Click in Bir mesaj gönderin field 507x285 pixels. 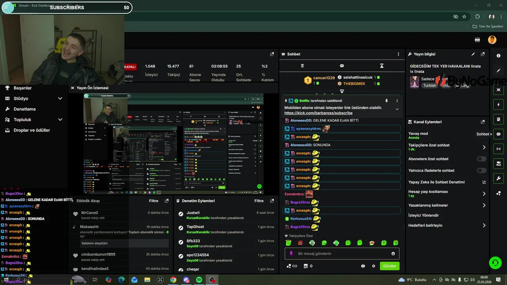[342, 254]
